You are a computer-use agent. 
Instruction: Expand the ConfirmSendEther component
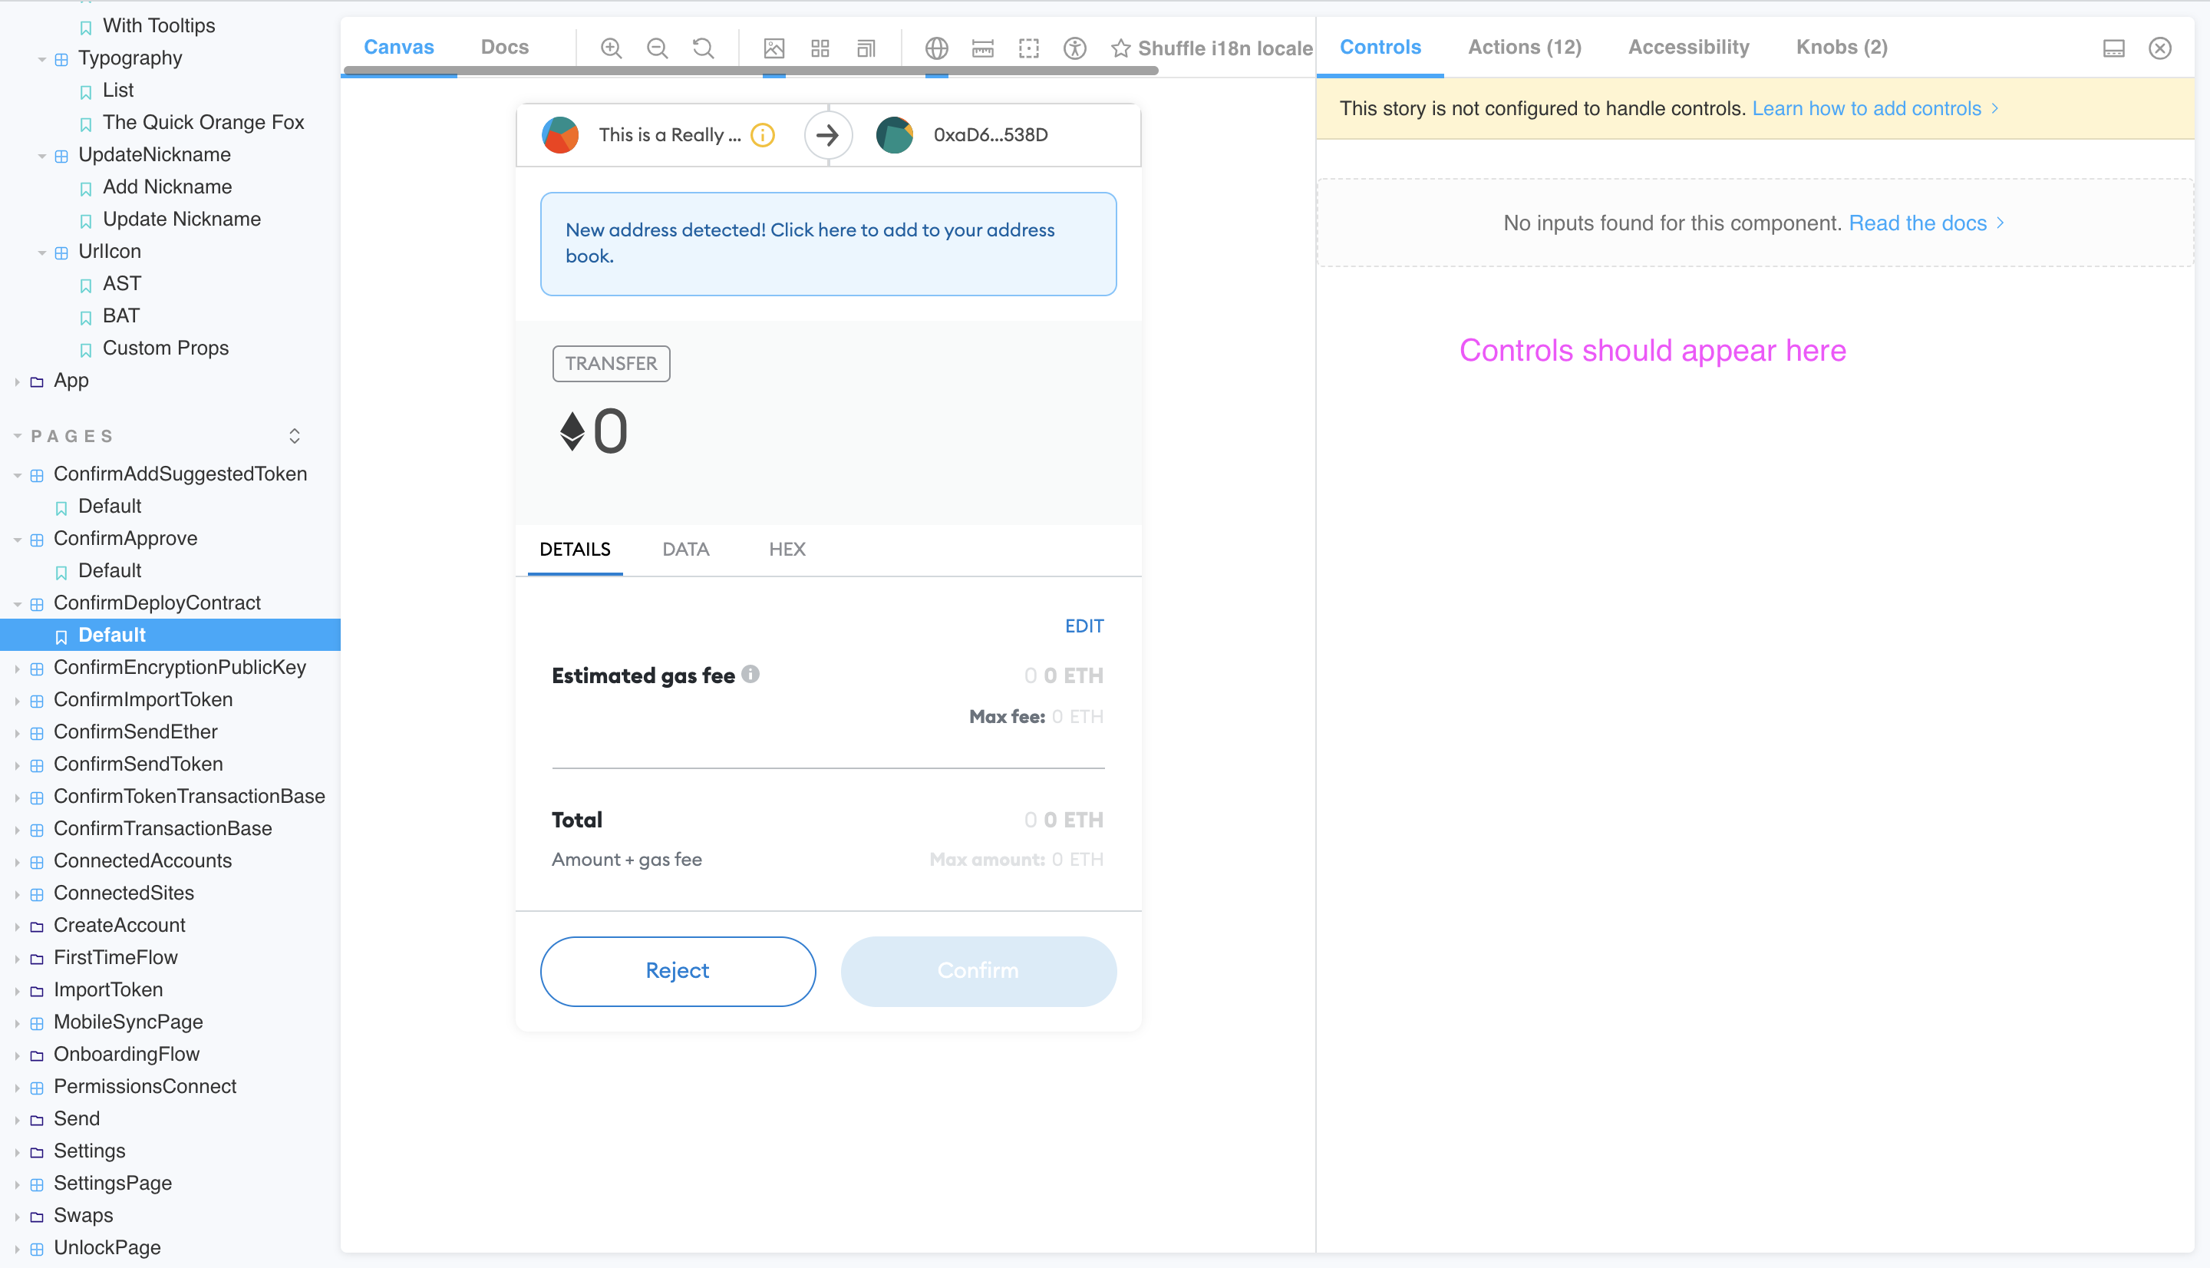point(19,731)
